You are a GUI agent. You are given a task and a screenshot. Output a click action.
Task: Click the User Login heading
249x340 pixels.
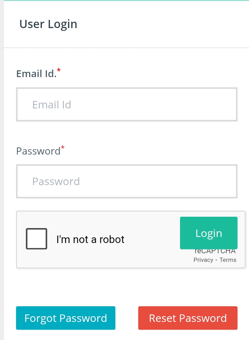point(48,24)
